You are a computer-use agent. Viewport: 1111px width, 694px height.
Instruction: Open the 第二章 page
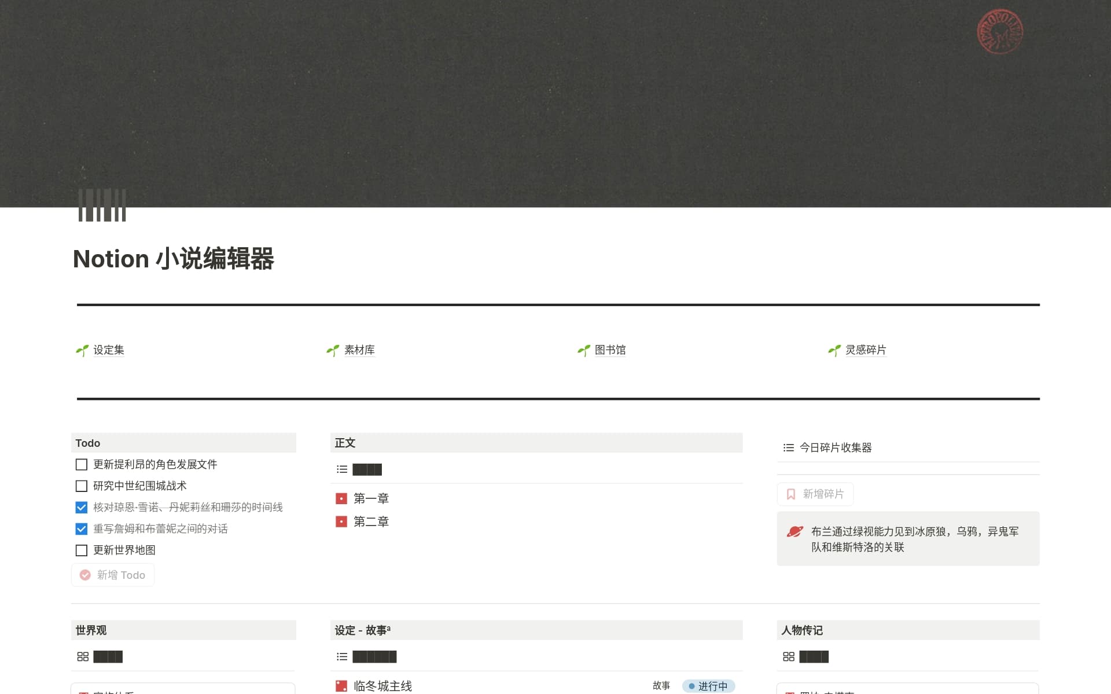click(x=371, y=522)
